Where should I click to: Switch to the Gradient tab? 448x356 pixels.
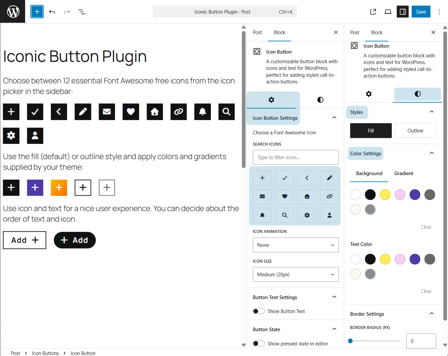404,173
